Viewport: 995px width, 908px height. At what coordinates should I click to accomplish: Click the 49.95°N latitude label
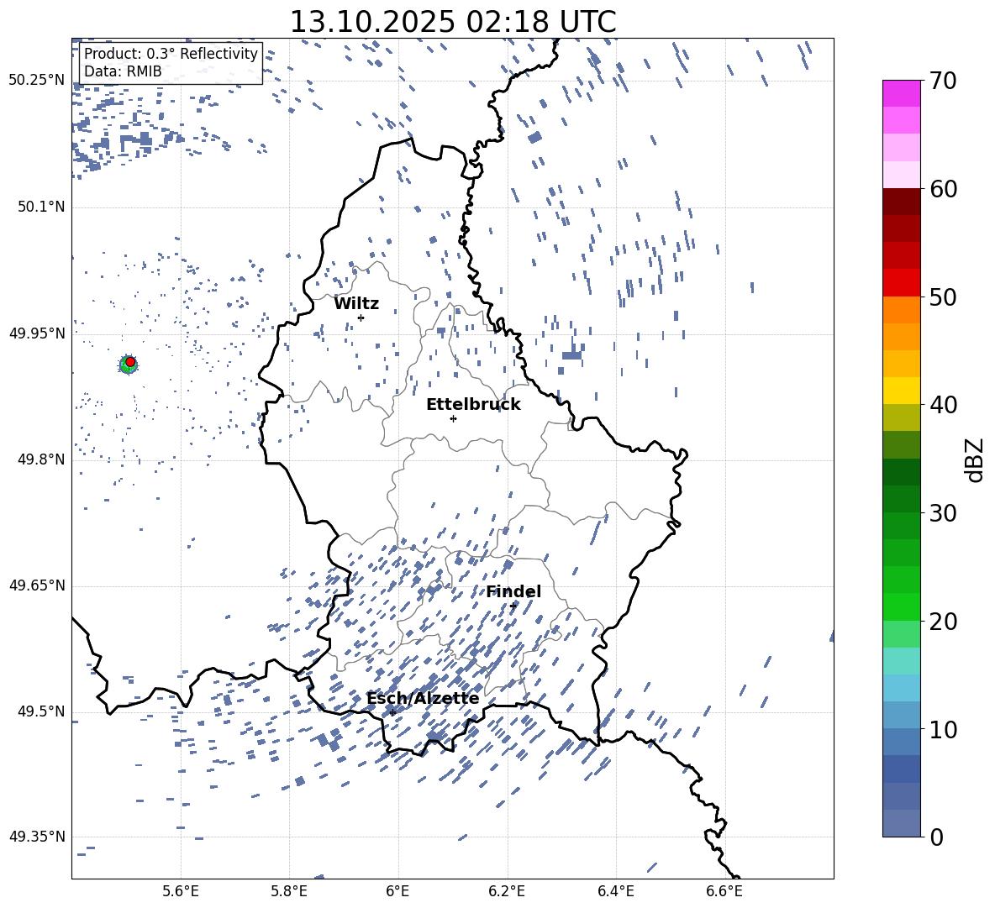[37, 333]
